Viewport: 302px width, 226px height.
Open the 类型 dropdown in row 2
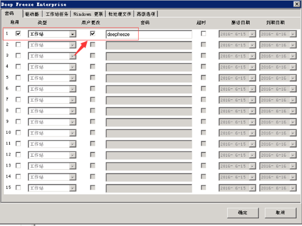click(x=72, y=45)
